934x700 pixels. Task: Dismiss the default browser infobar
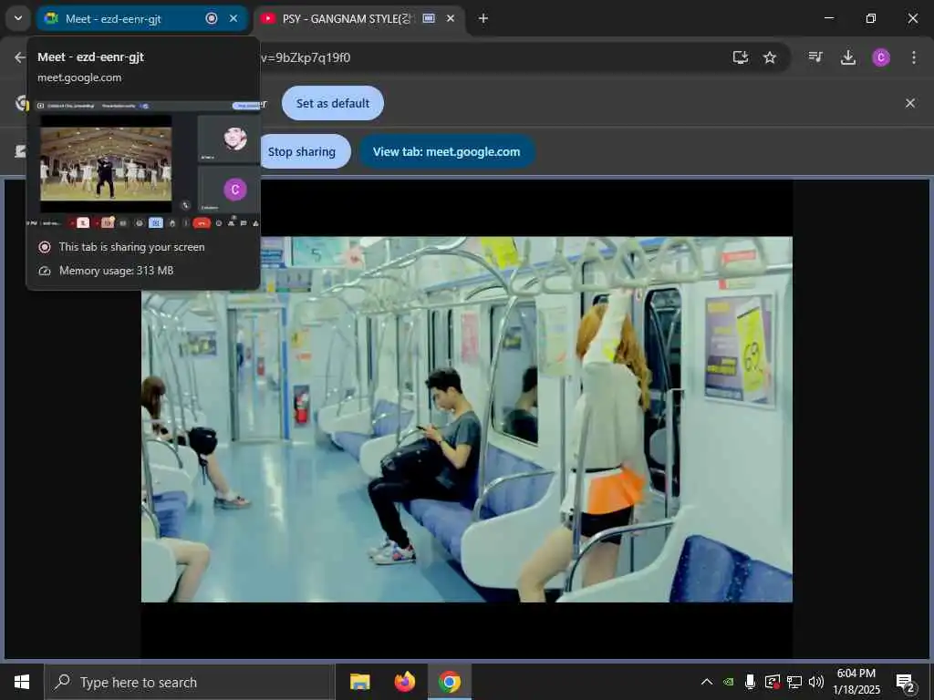pyautogui.click(x=910, y=103)
